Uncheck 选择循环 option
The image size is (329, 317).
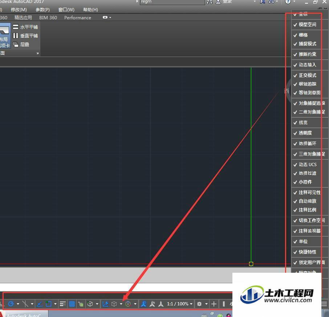point(306,144)
